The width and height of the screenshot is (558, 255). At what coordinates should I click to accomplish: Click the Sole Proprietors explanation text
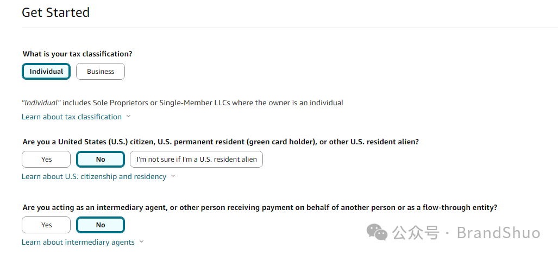[183, 103]
